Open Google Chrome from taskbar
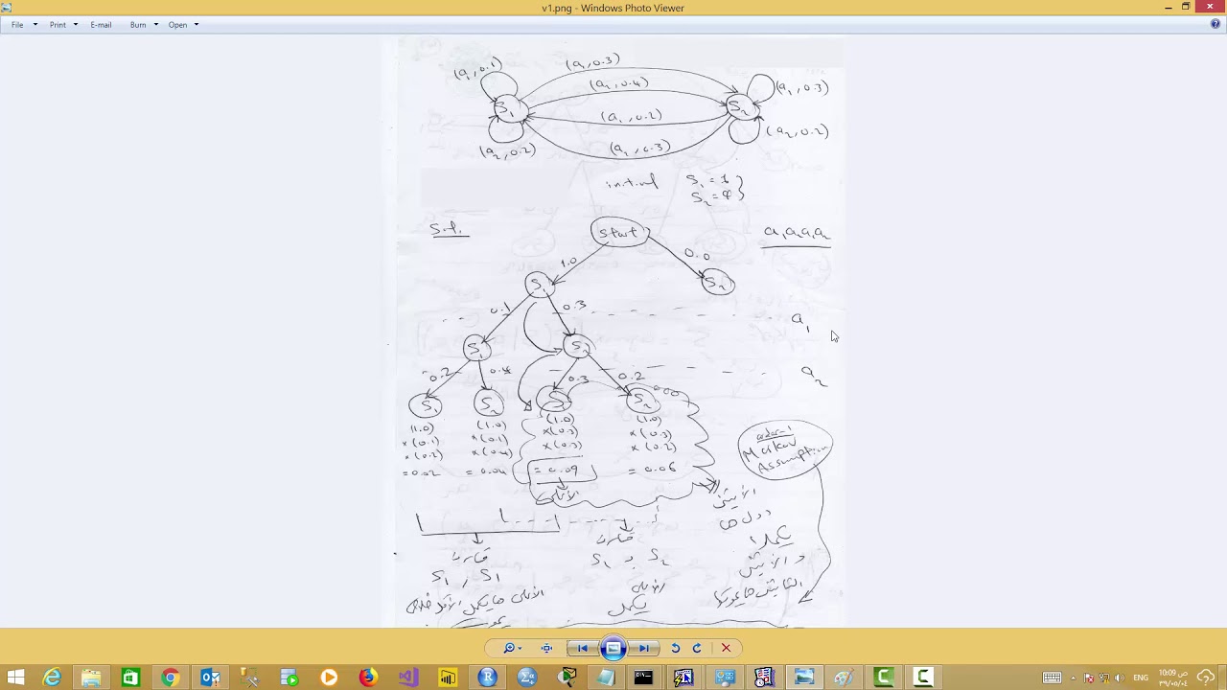The width and height of the screenshot is (1227, 690). point(170,678)
